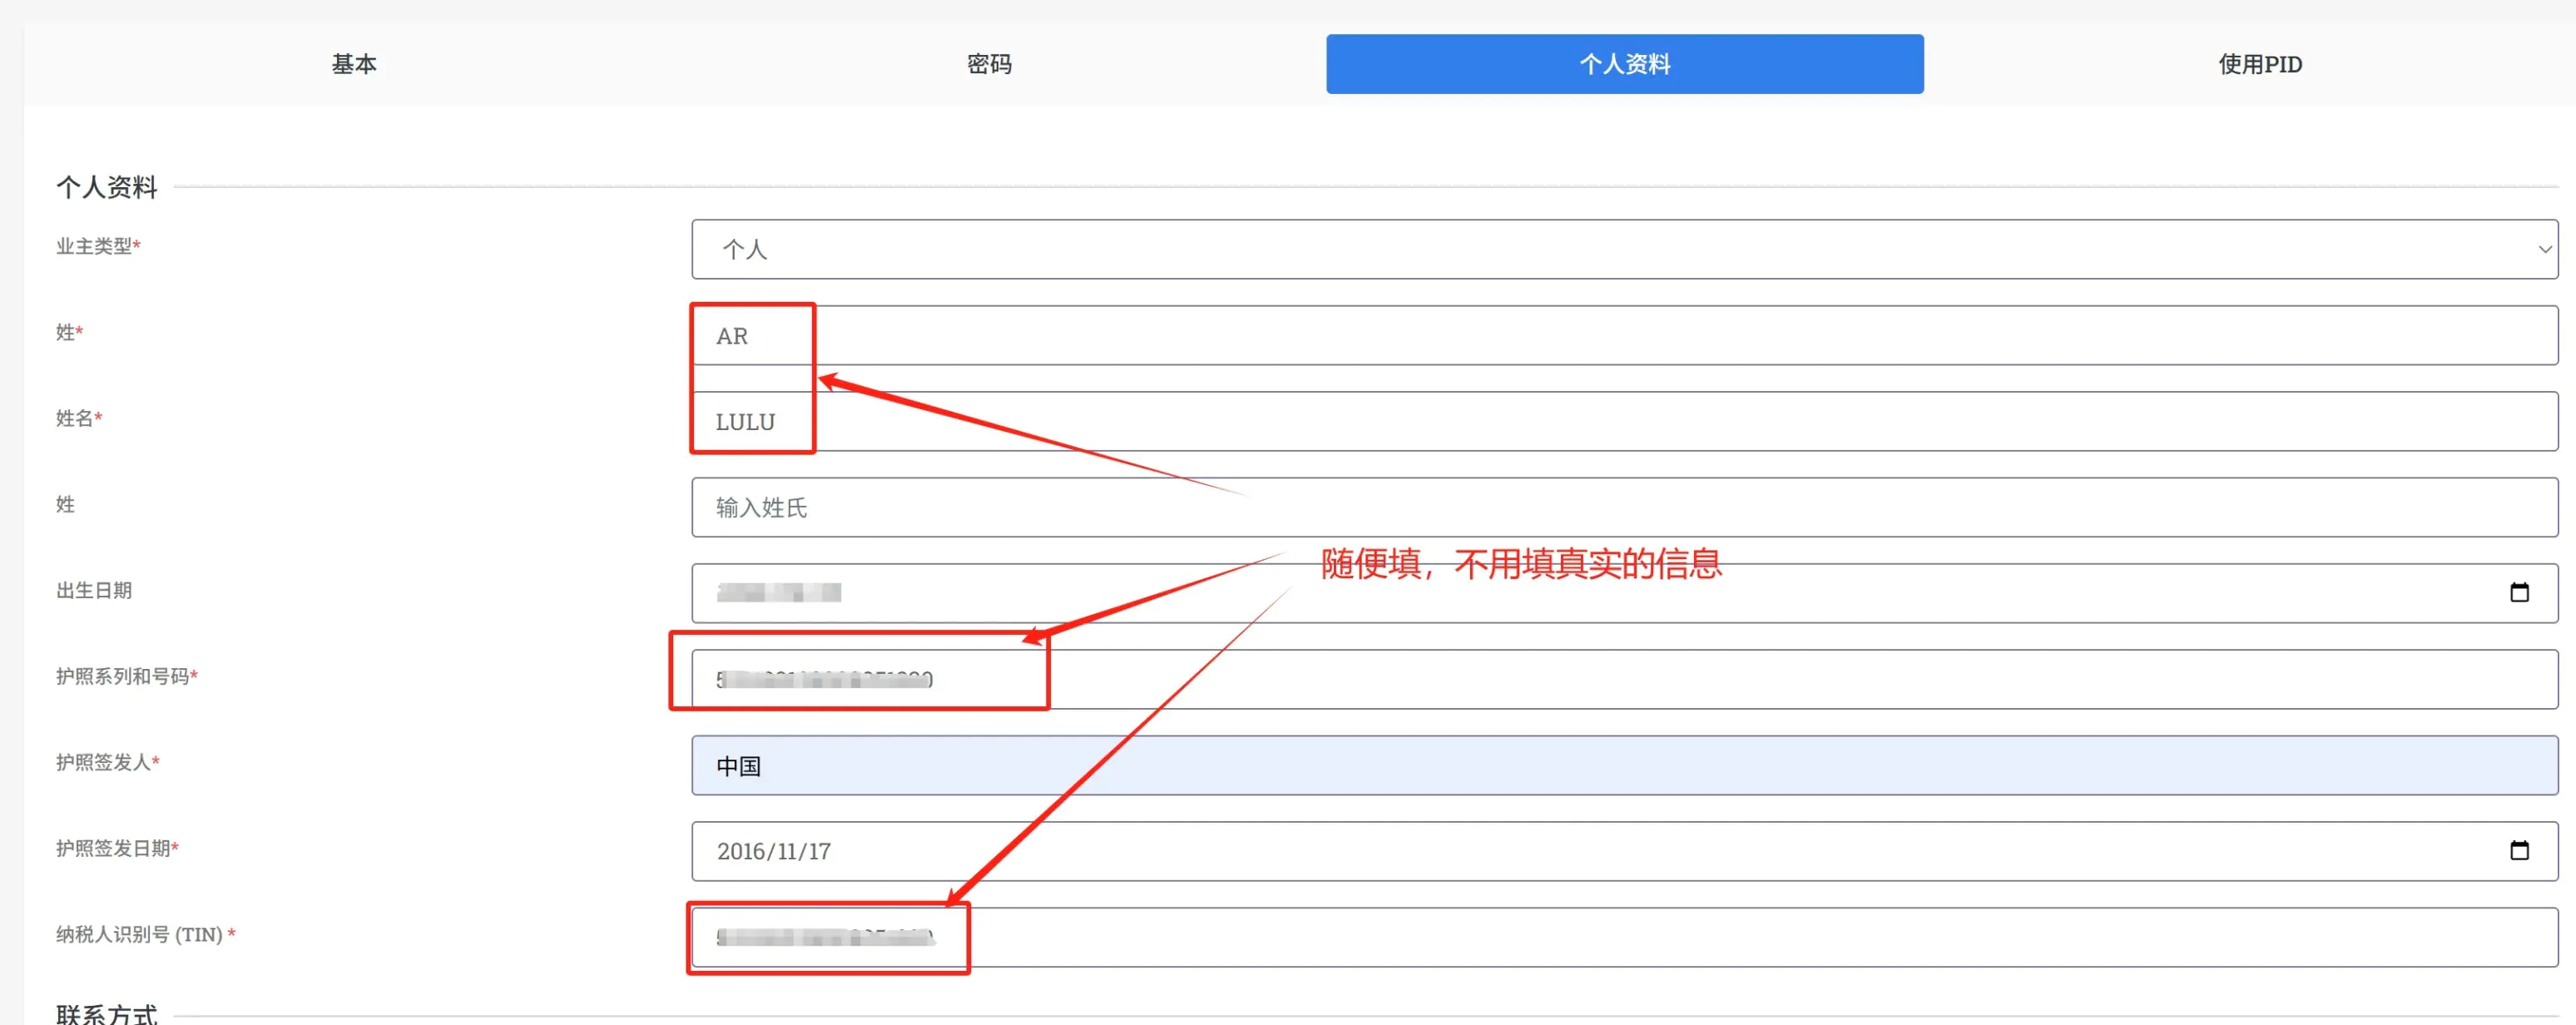
Task: Expand the 业主类型 dropdown arrow
Action: 2544,249
